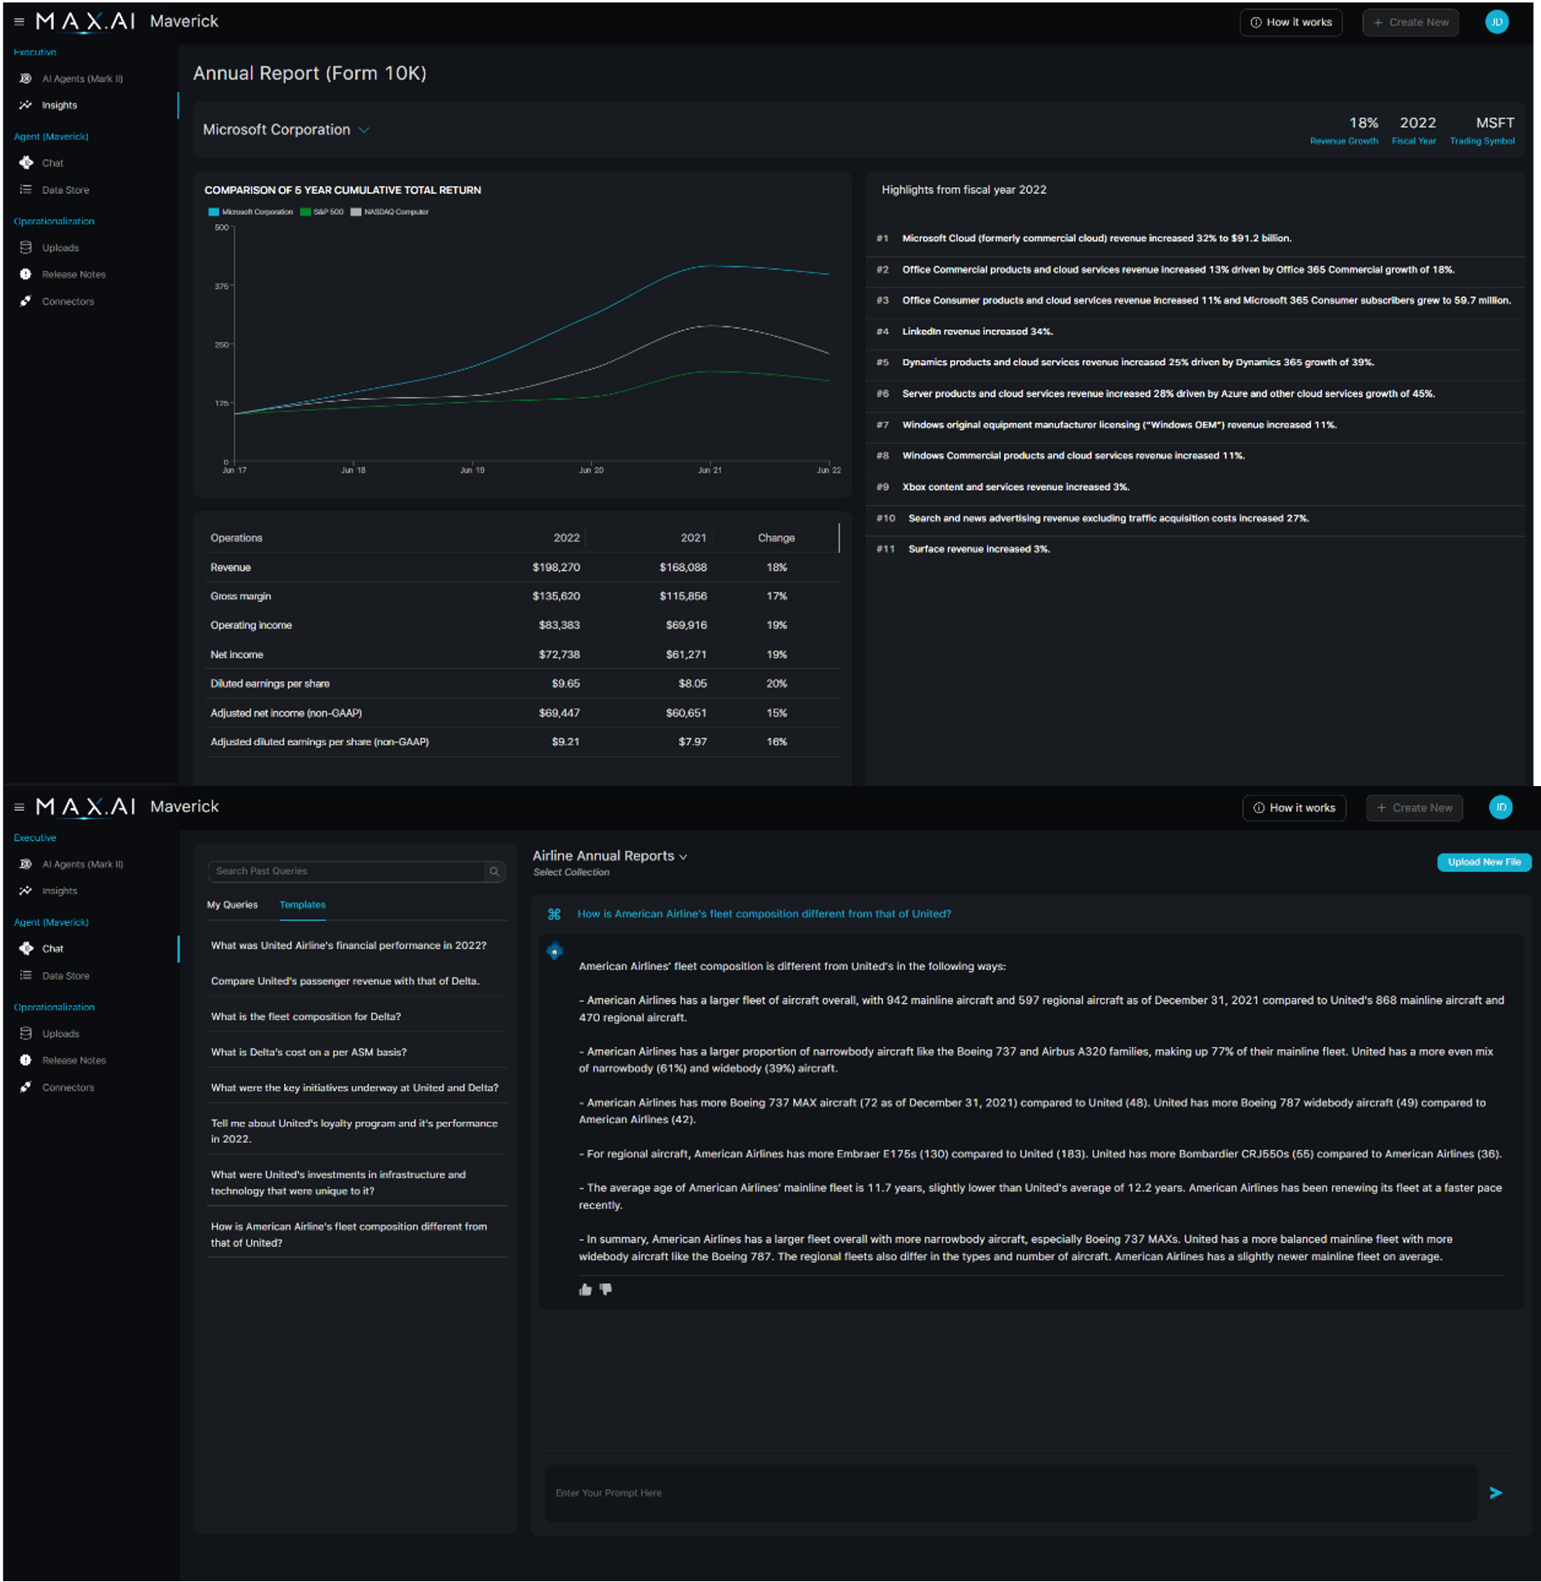
Task: Select the 'What is the fleet composition for Delta?' template
Action: (306, 1017)
